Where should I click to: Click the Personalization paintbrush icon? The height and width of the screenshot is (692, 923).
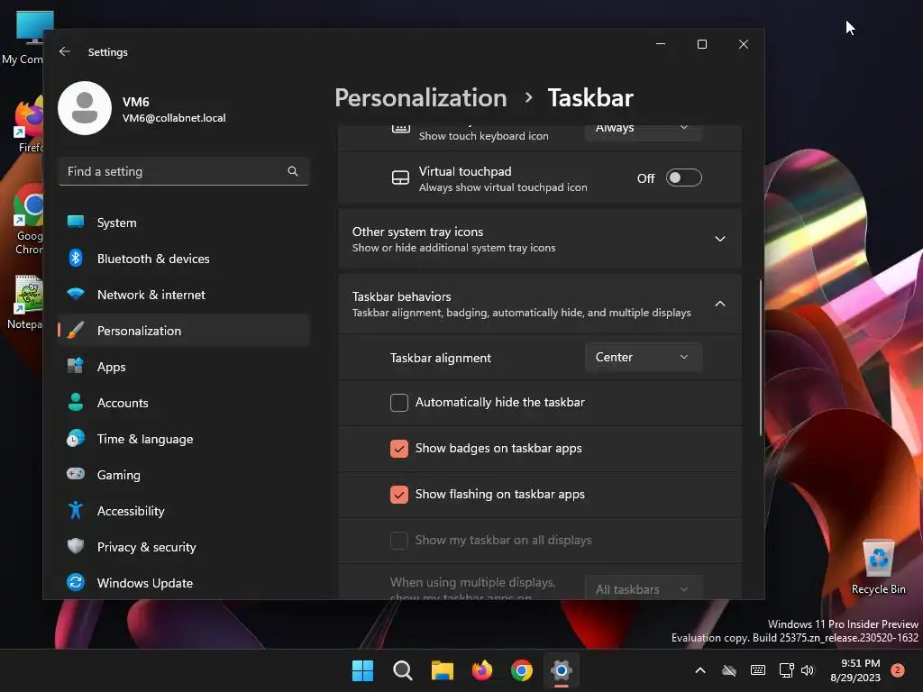pyautogui.click(x=76, y=330)
